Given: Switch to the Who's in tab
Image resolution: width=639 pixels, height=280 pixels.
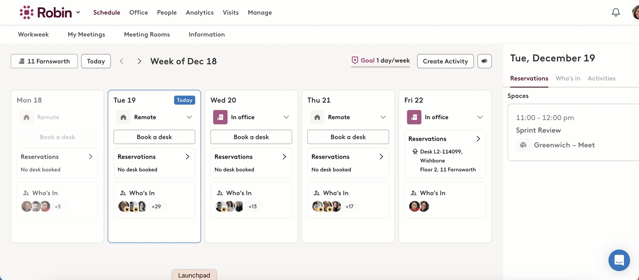Looking at the screenshot, I should [568, 78].
